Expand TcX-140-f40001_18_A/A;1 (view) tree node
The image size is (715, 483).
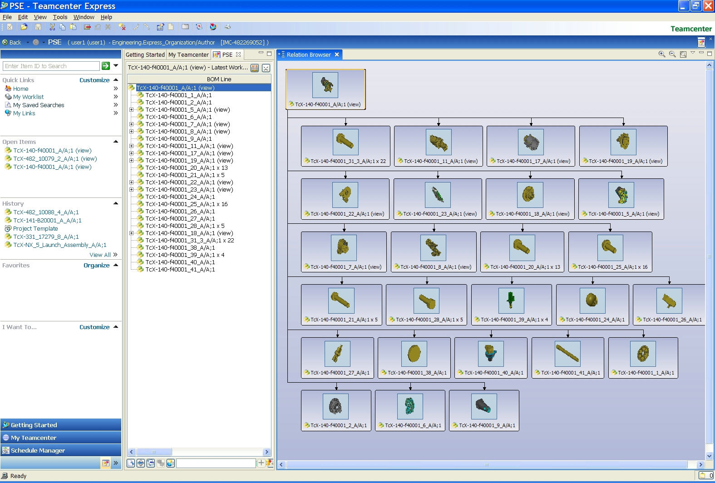click(132, 233)
